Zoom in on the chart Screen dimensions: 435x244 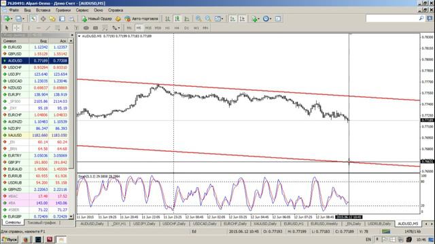click(x=198, y=18)
